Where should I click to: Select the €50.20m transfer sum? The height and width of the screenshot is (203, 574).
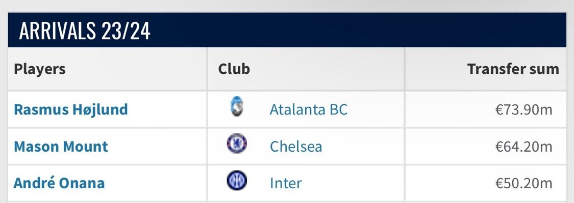click(x=524, y=183)
